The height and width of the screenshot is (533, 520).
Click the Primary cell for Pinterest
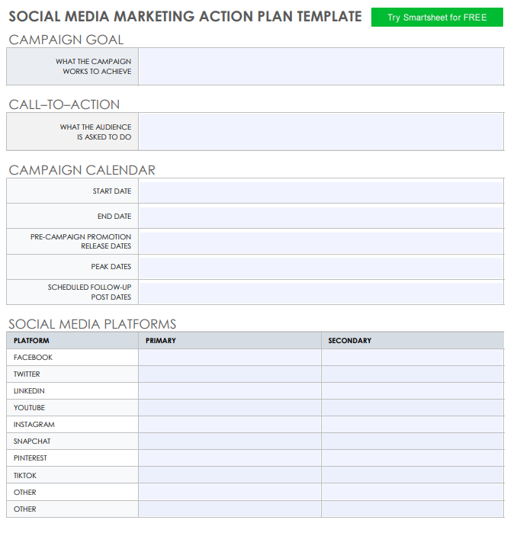pyautogui.click(x=230, y=458)
